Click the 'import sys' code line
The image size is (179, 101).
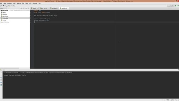click(x=37, y=11)
